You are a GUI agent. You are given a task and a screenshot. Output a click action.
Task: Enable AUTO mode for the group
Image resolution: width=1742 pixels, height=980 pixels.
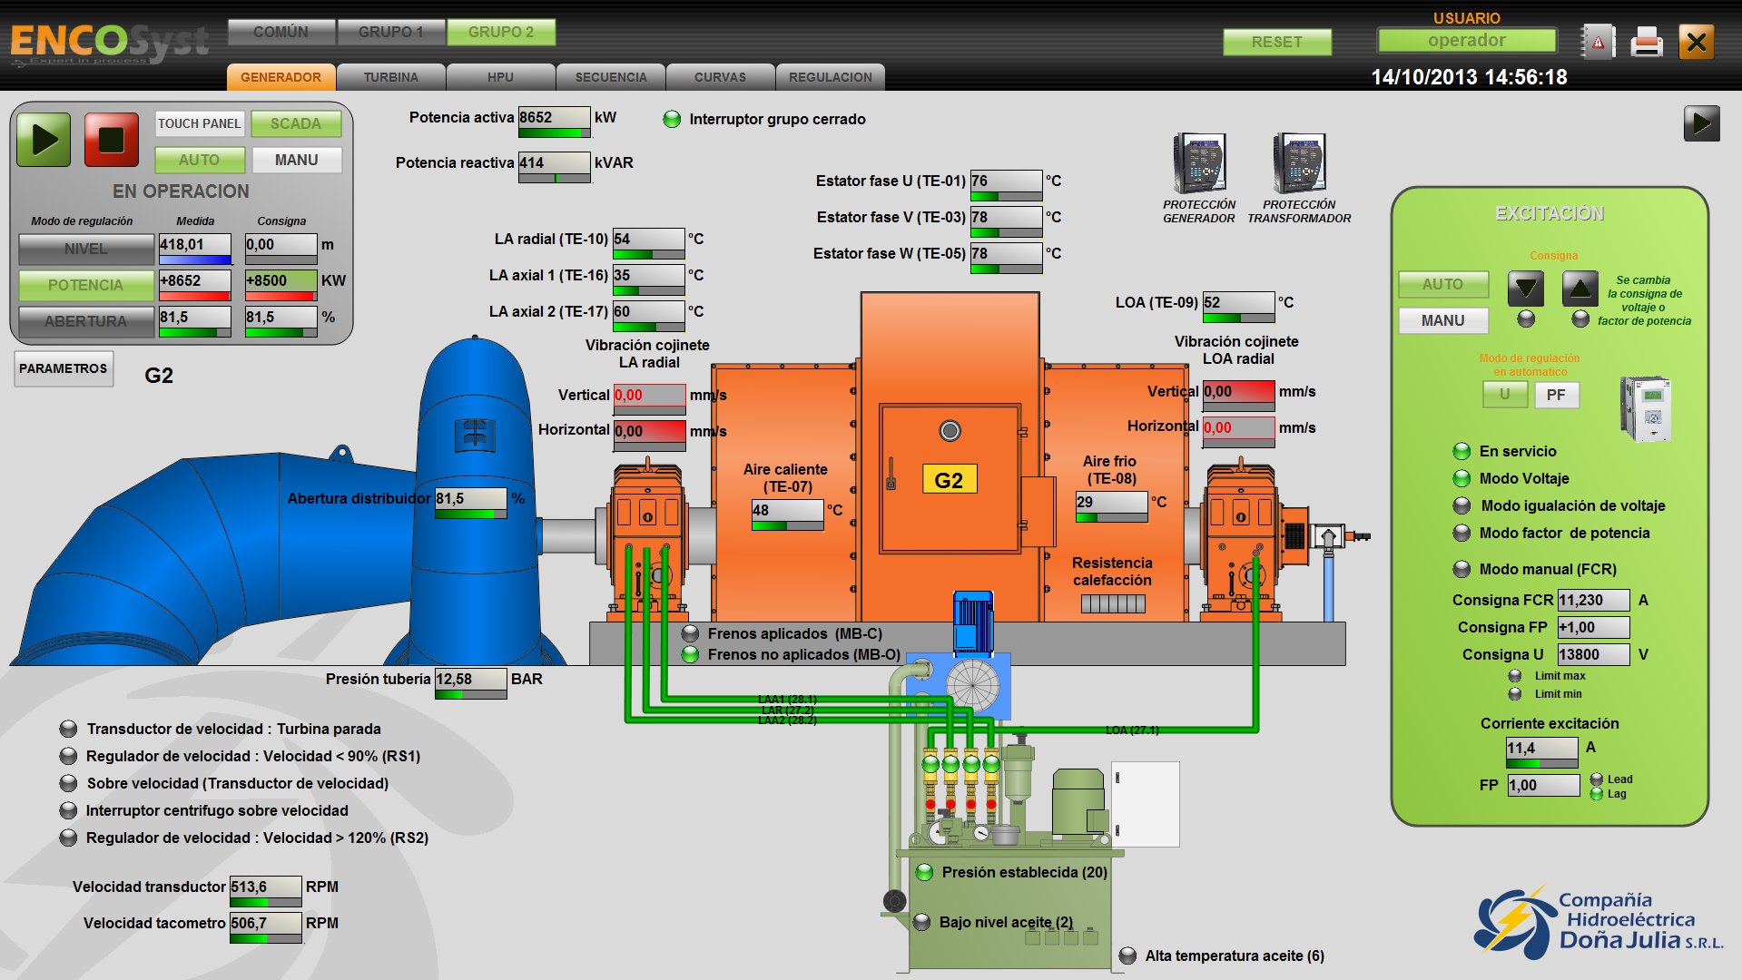[x=199, y=160]
